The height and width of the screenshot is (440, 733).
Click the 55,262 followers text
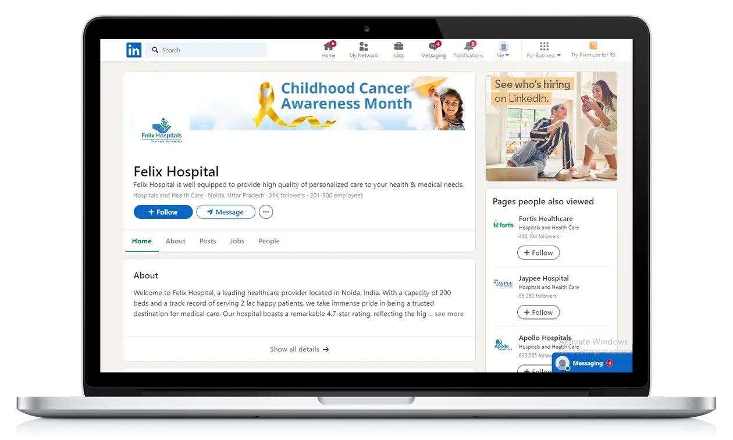[x=538, y=296]
